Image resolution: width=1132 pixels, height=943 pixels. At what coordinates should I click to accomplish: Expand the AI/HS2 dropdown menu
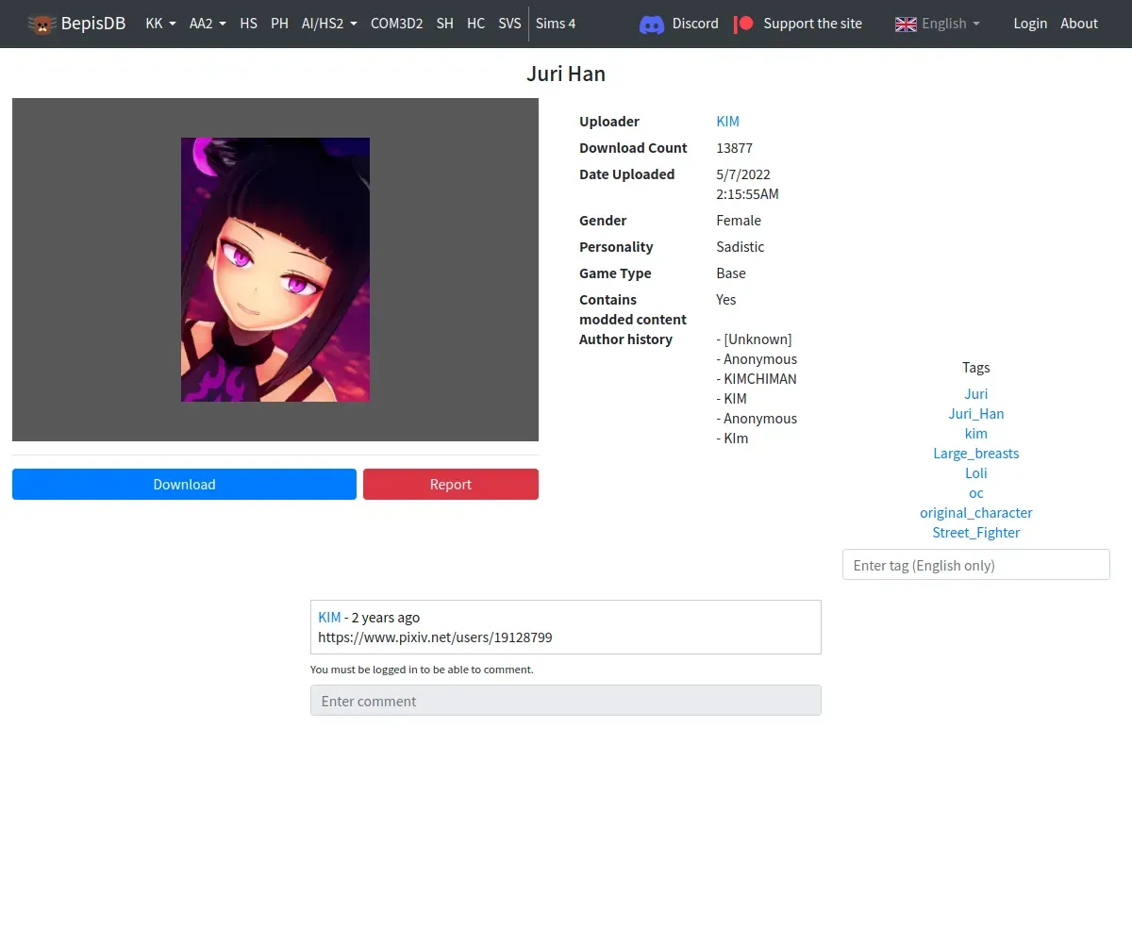[x=329, y=24]
